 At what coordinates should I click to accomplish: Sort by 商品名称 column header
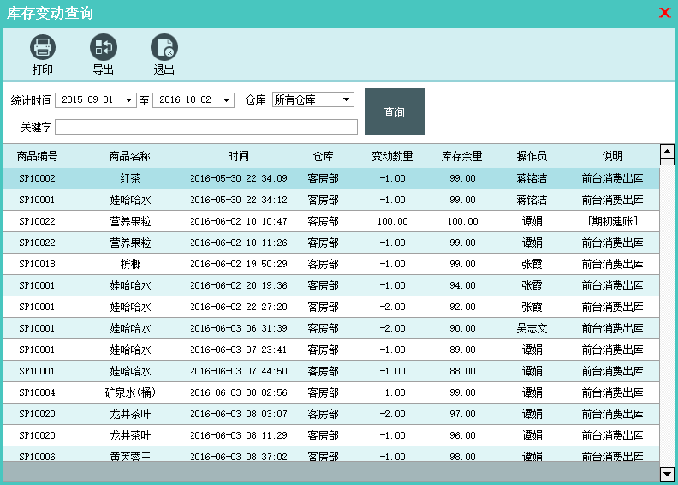(x=130, y=156)
